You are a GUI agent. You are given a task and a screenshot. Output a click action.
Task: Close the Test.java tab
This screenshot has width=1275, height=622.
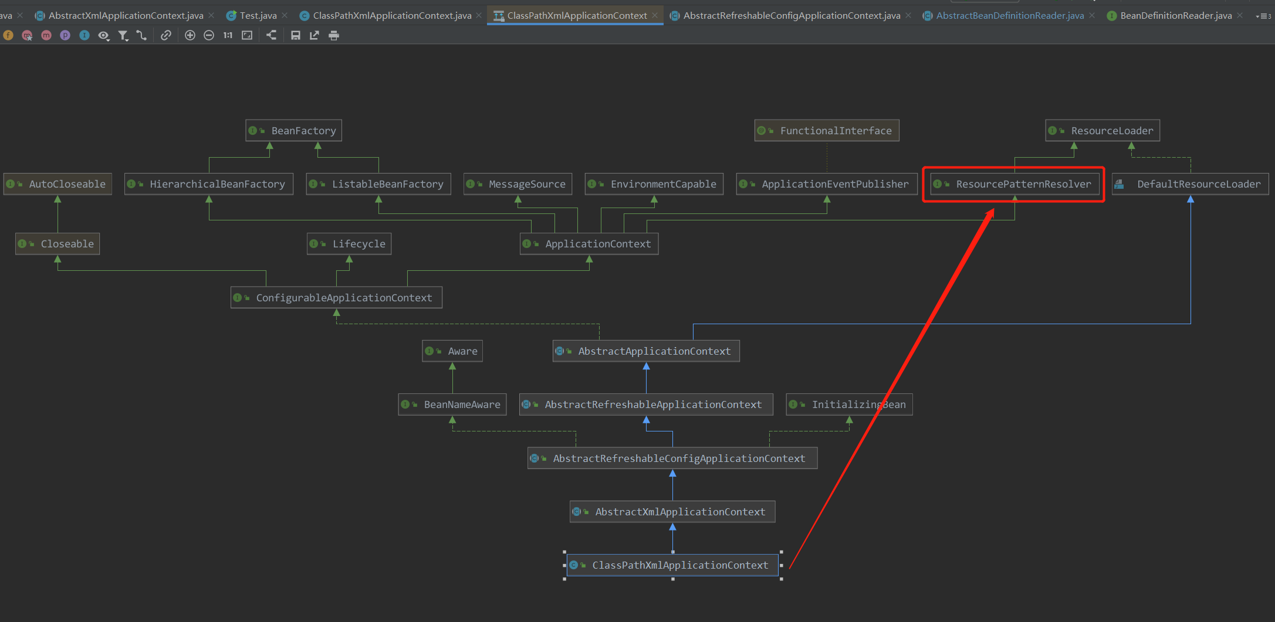pos(285,15)
